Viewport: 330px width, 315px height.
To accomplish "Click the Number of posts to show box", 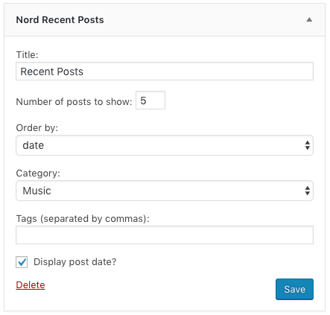I will [150, 101].
